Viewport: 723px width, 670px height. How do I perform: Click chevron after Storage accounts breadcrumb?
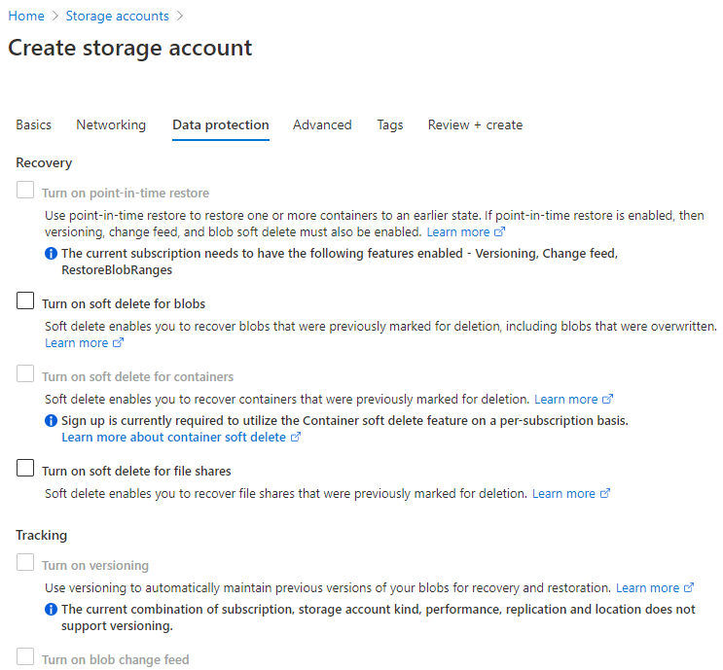point(180,17)
